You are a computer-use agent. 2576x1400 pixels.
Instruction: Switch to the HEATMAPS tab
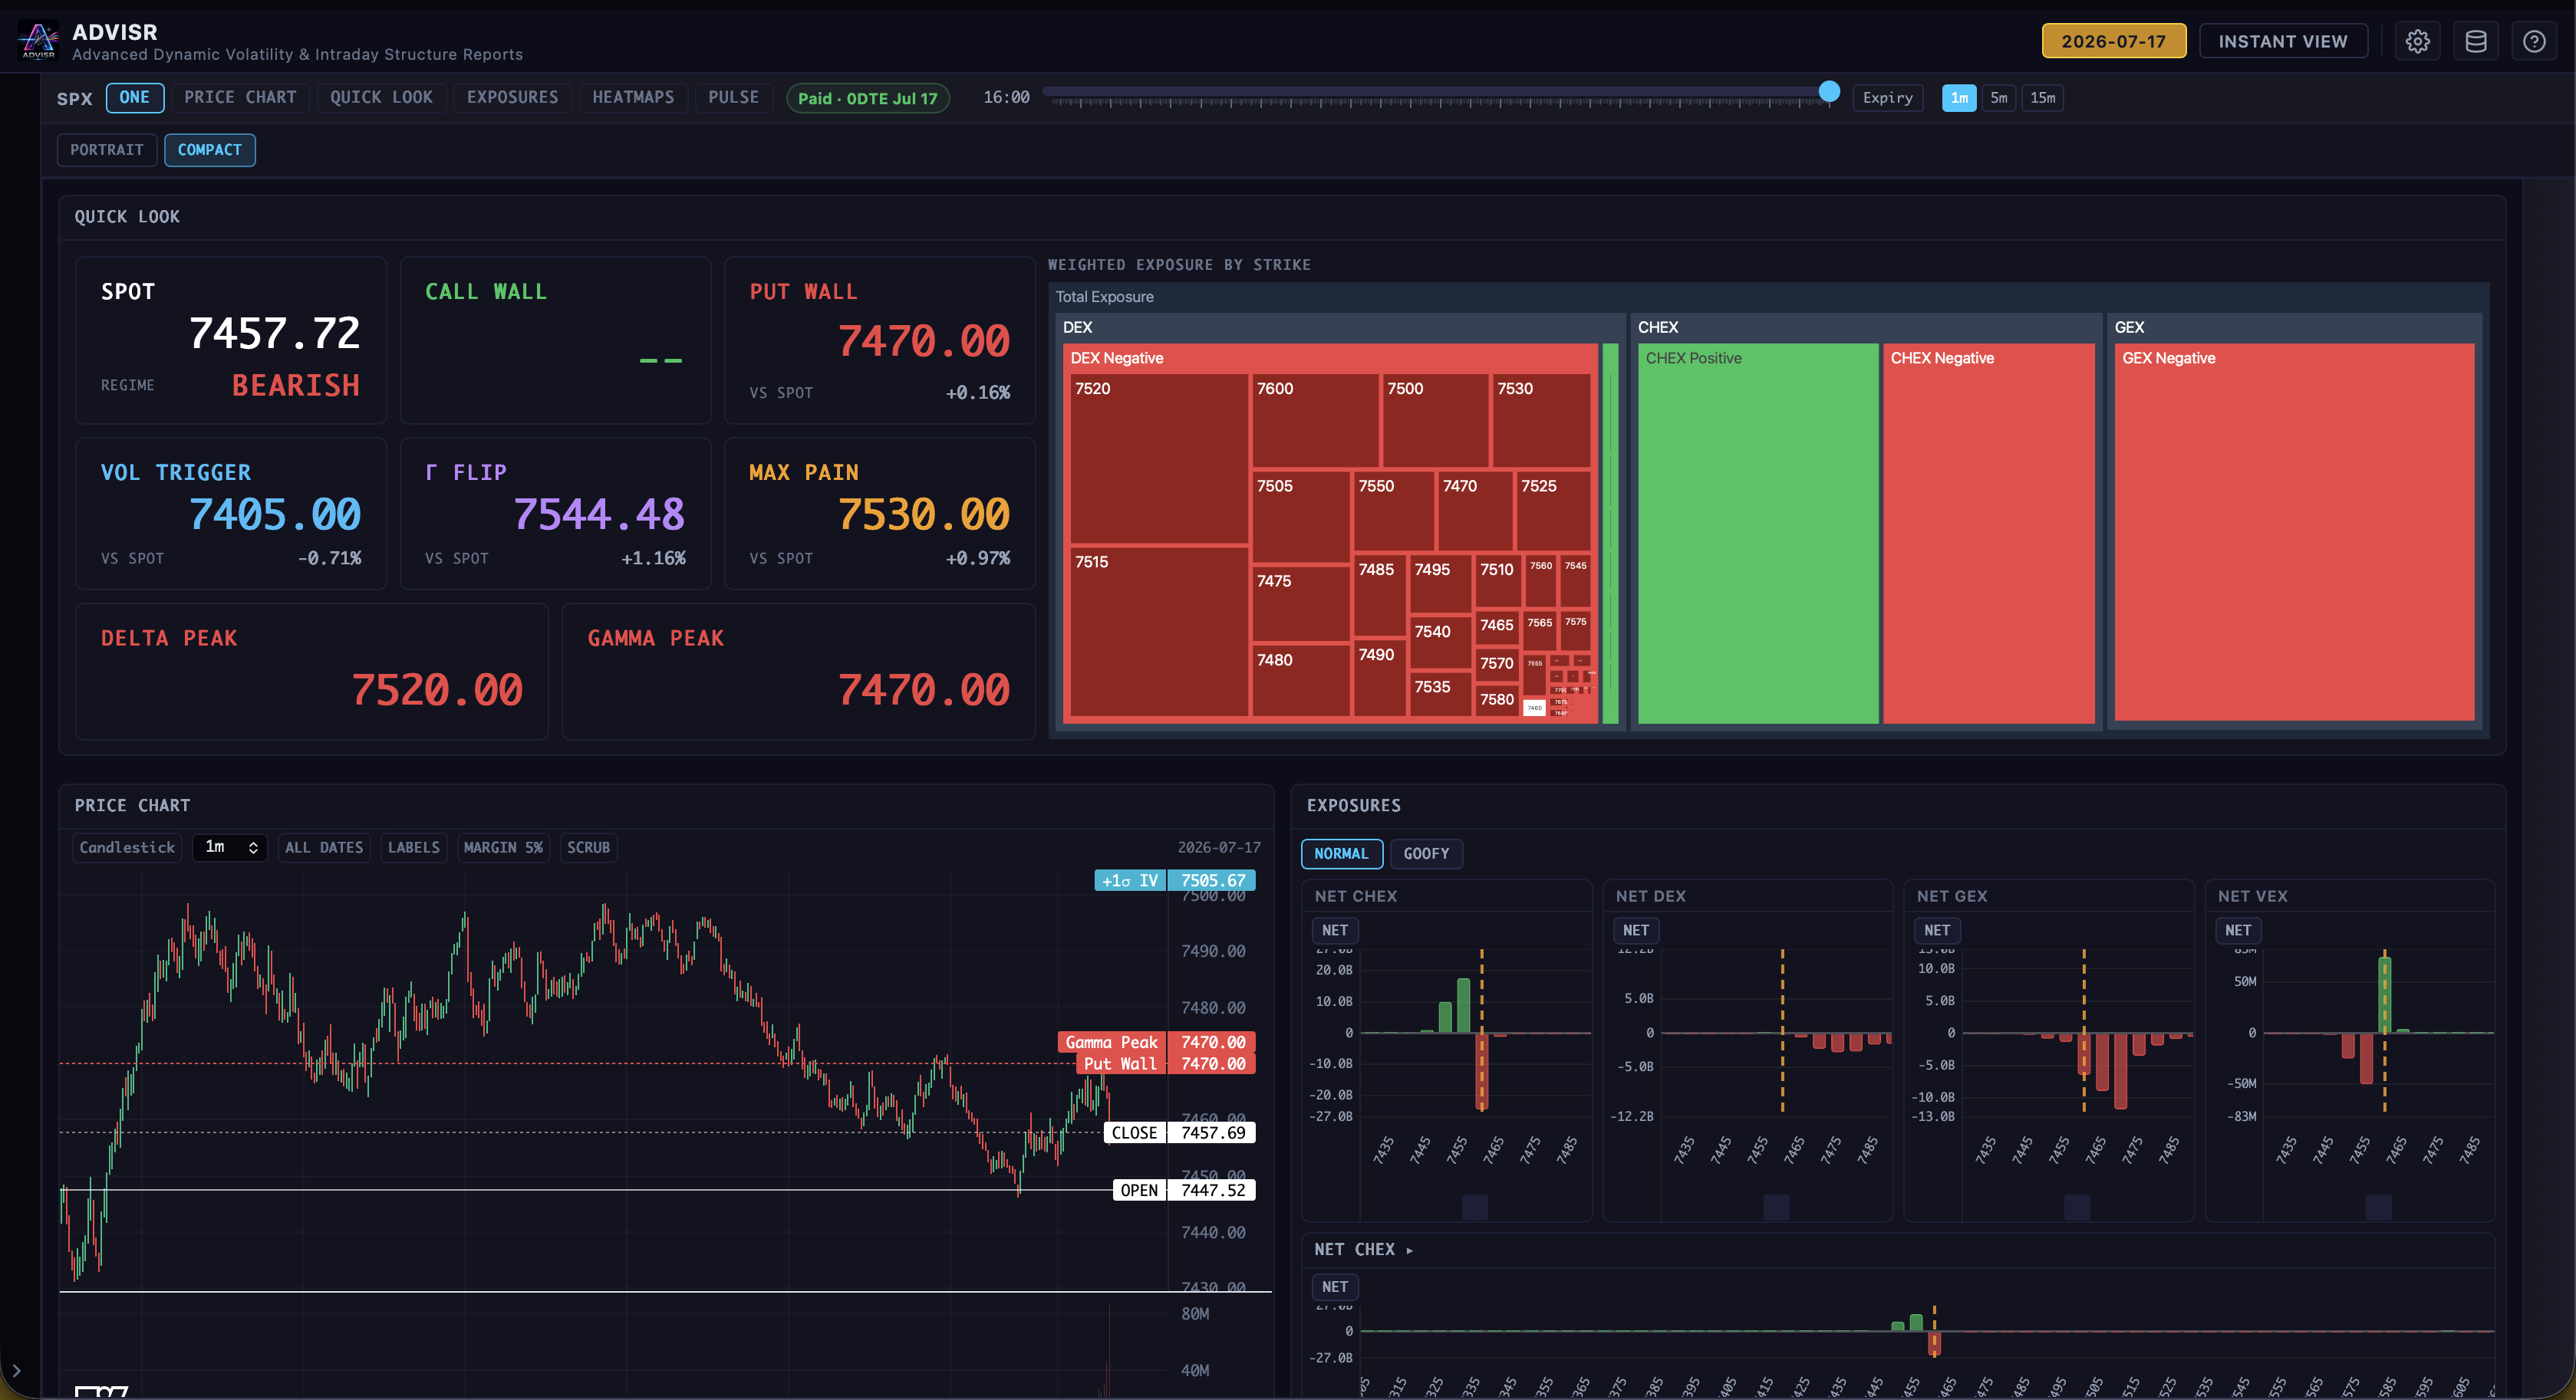tap(633, 97)
